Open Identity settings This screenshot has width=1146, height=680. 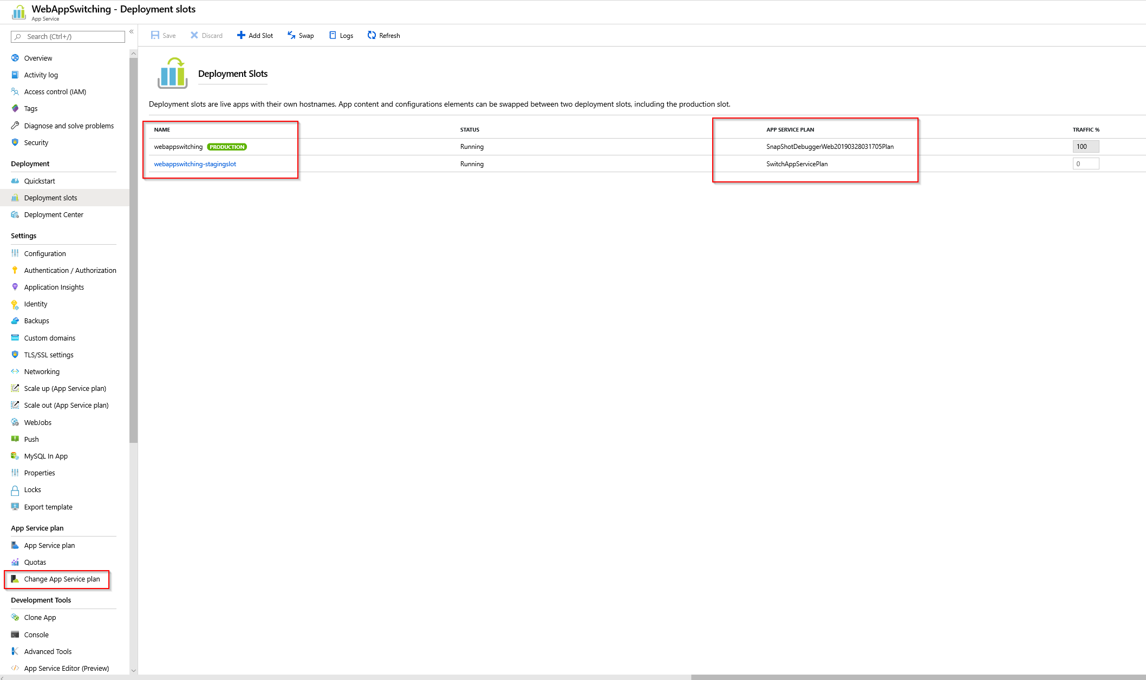(x=36, y=304)
